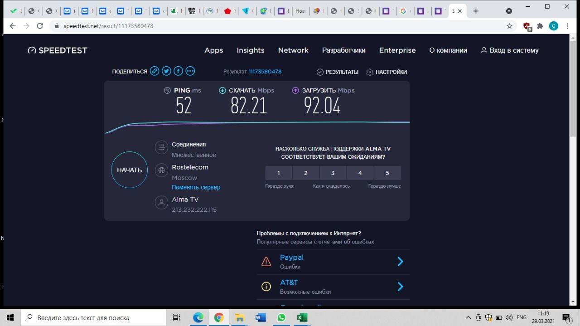Image resolution: width=580 pixels, height=326 pixels.
Task: Open the Apps menu item
Action: pos(214,50)
